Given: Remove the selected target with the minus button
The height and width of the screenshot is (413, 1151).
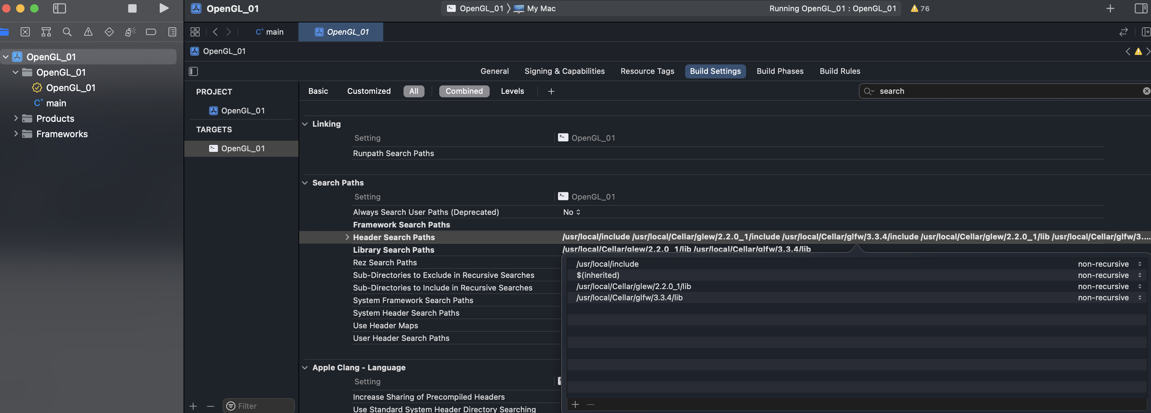Looking at the screenshot, I should click(x=211, y=406).
